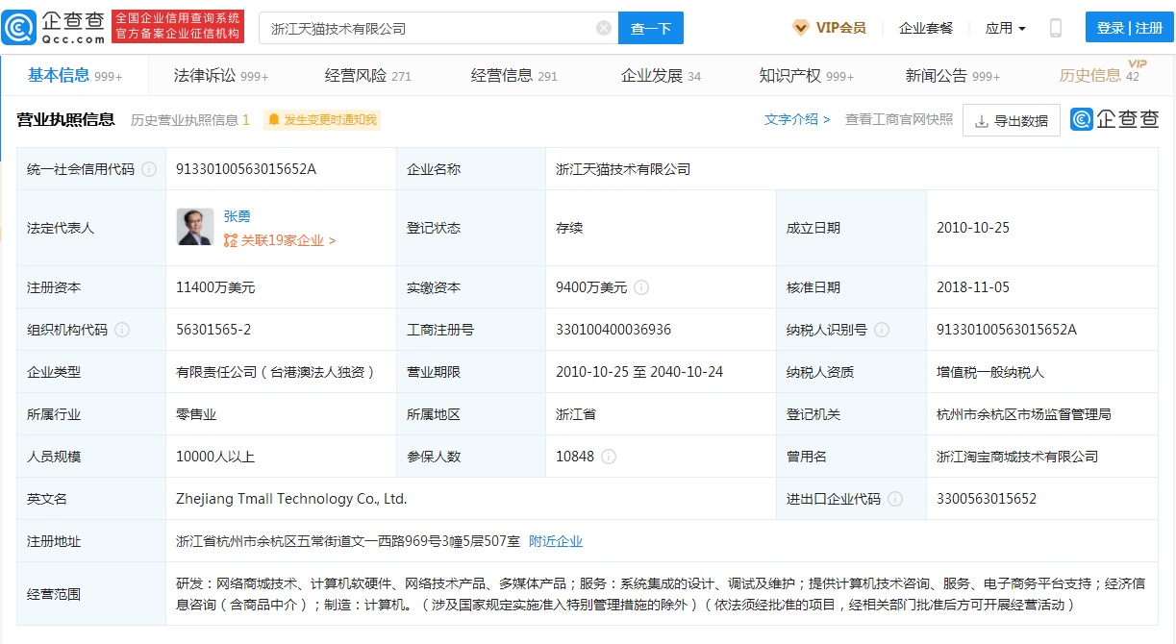Click the business term 2010-10-25 至 2040-10-24

639,372
